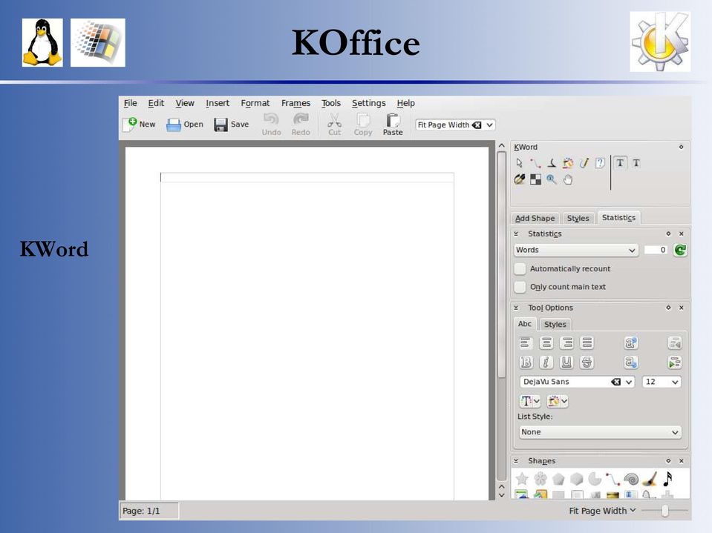This screenshot has width=712, height=533.
Task: Add a star shape from Shapes panel
Action: 522,479
